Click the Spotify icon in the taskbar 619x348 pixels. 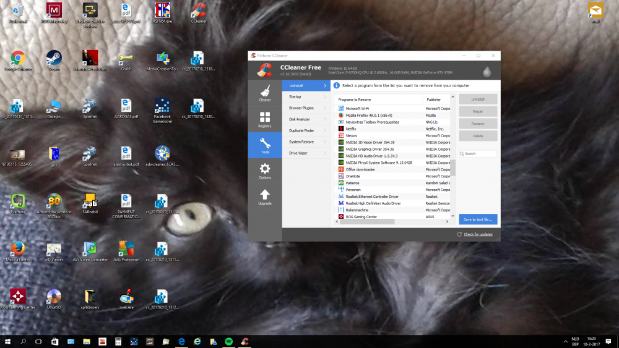228,341
